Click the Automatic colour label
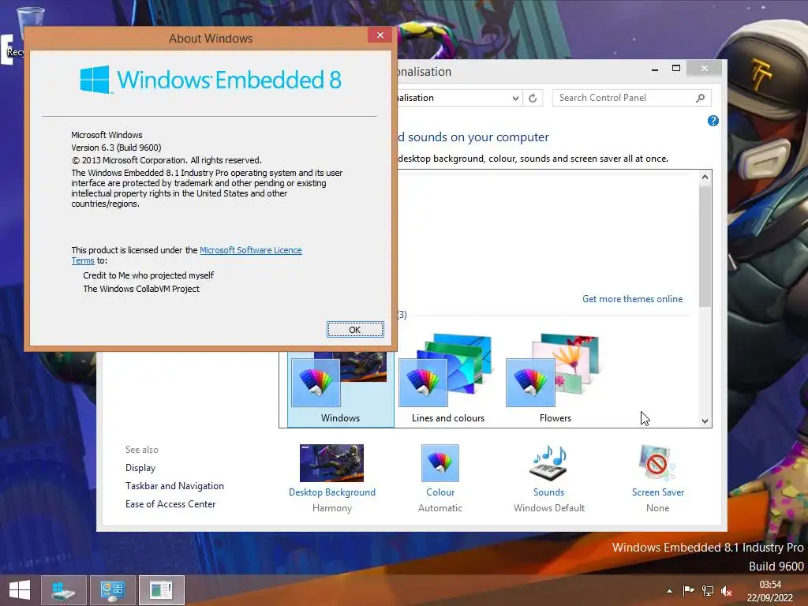 pyautogui.click(x=440, y=508)
